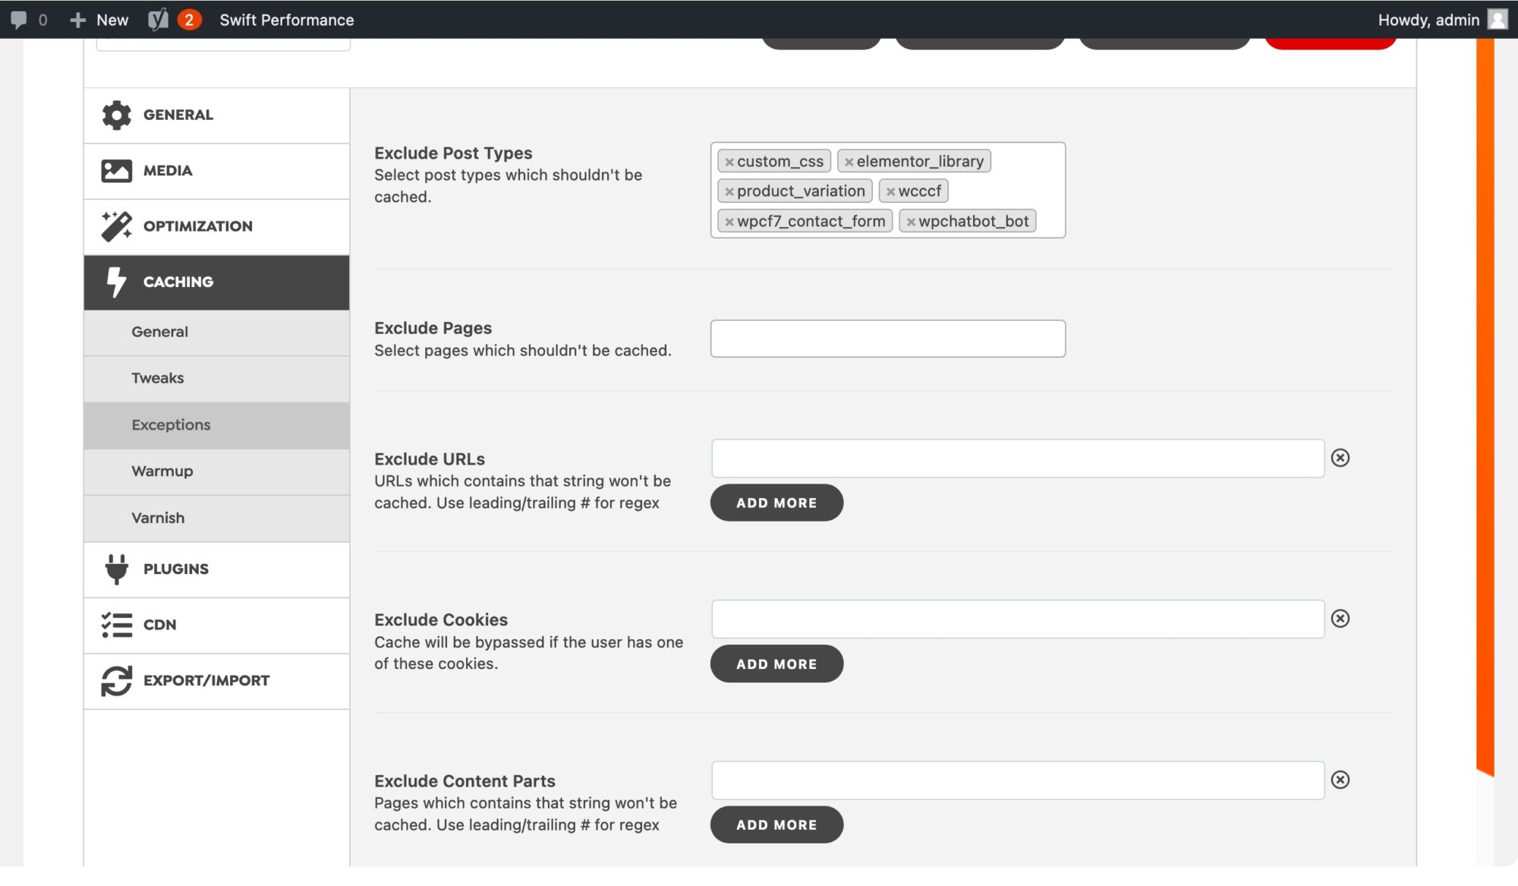Remove the product_variation tag
The width and height of the screenshot is (1518, 886).
tap(729, 191)
